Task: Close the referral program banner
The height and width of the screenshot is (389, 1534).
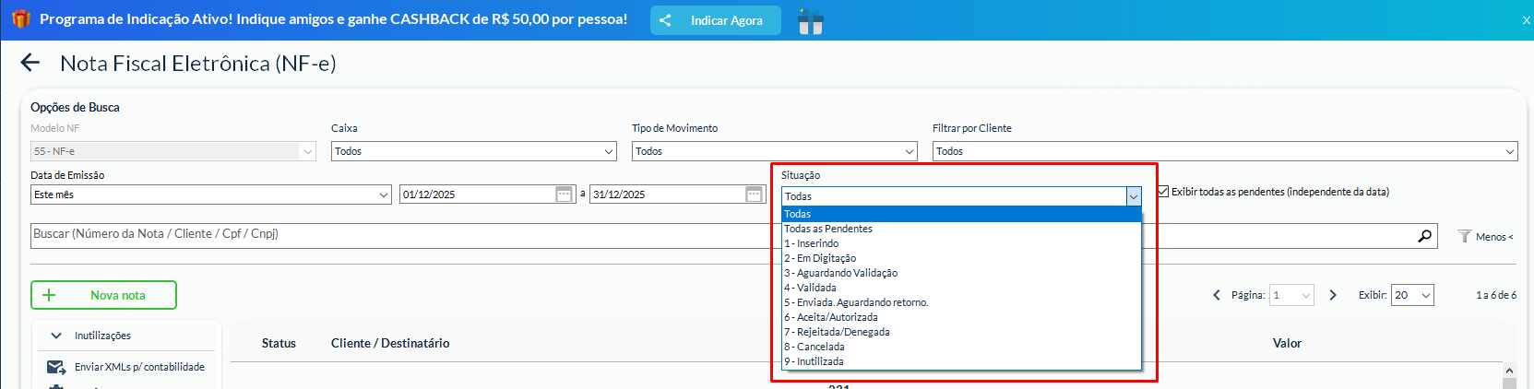Action: [1526, 20]
